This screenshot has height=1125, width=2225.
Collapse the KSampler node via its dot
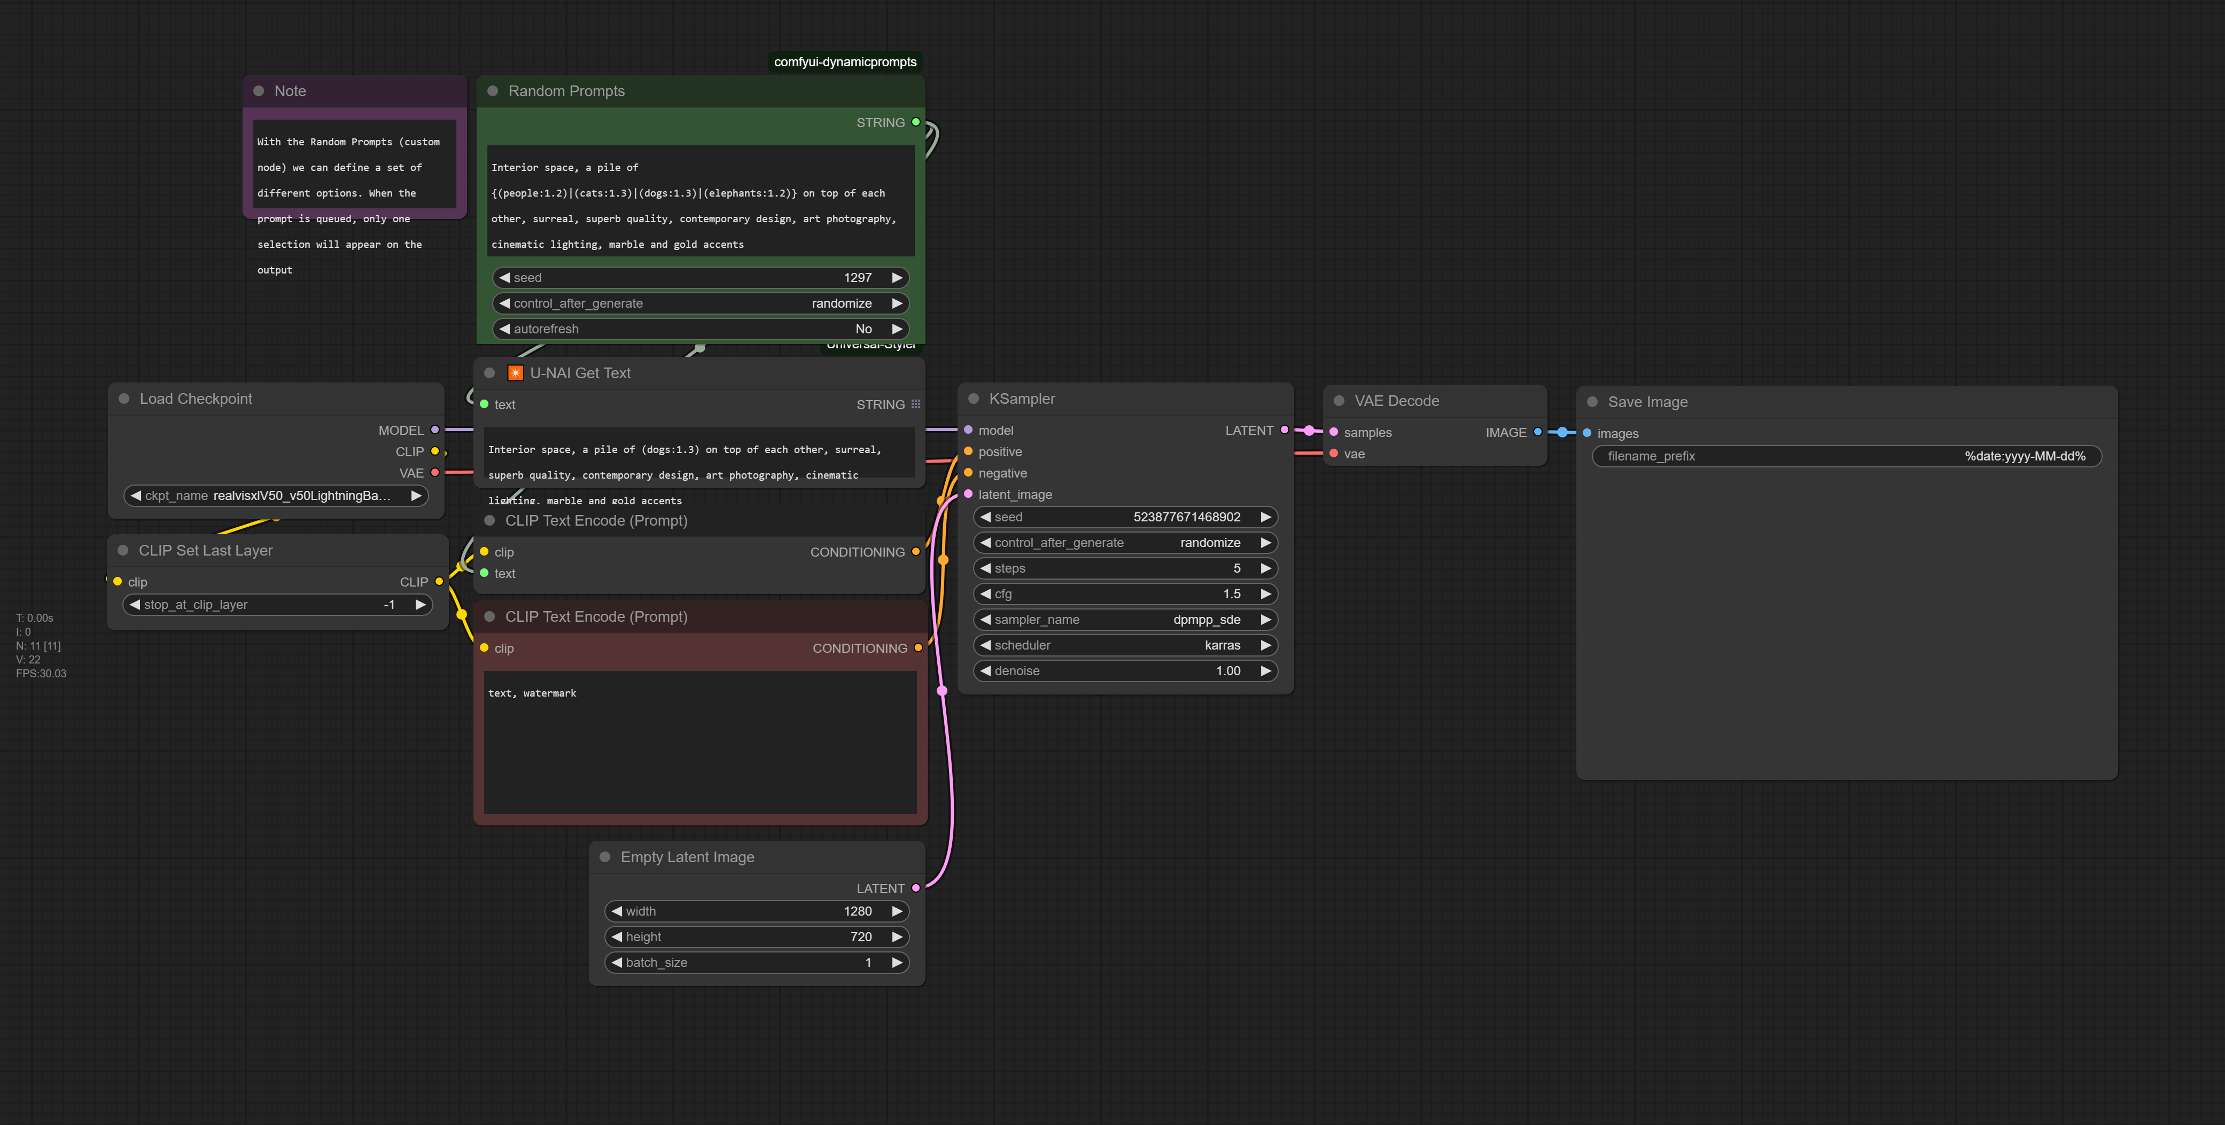coord(974,399)
